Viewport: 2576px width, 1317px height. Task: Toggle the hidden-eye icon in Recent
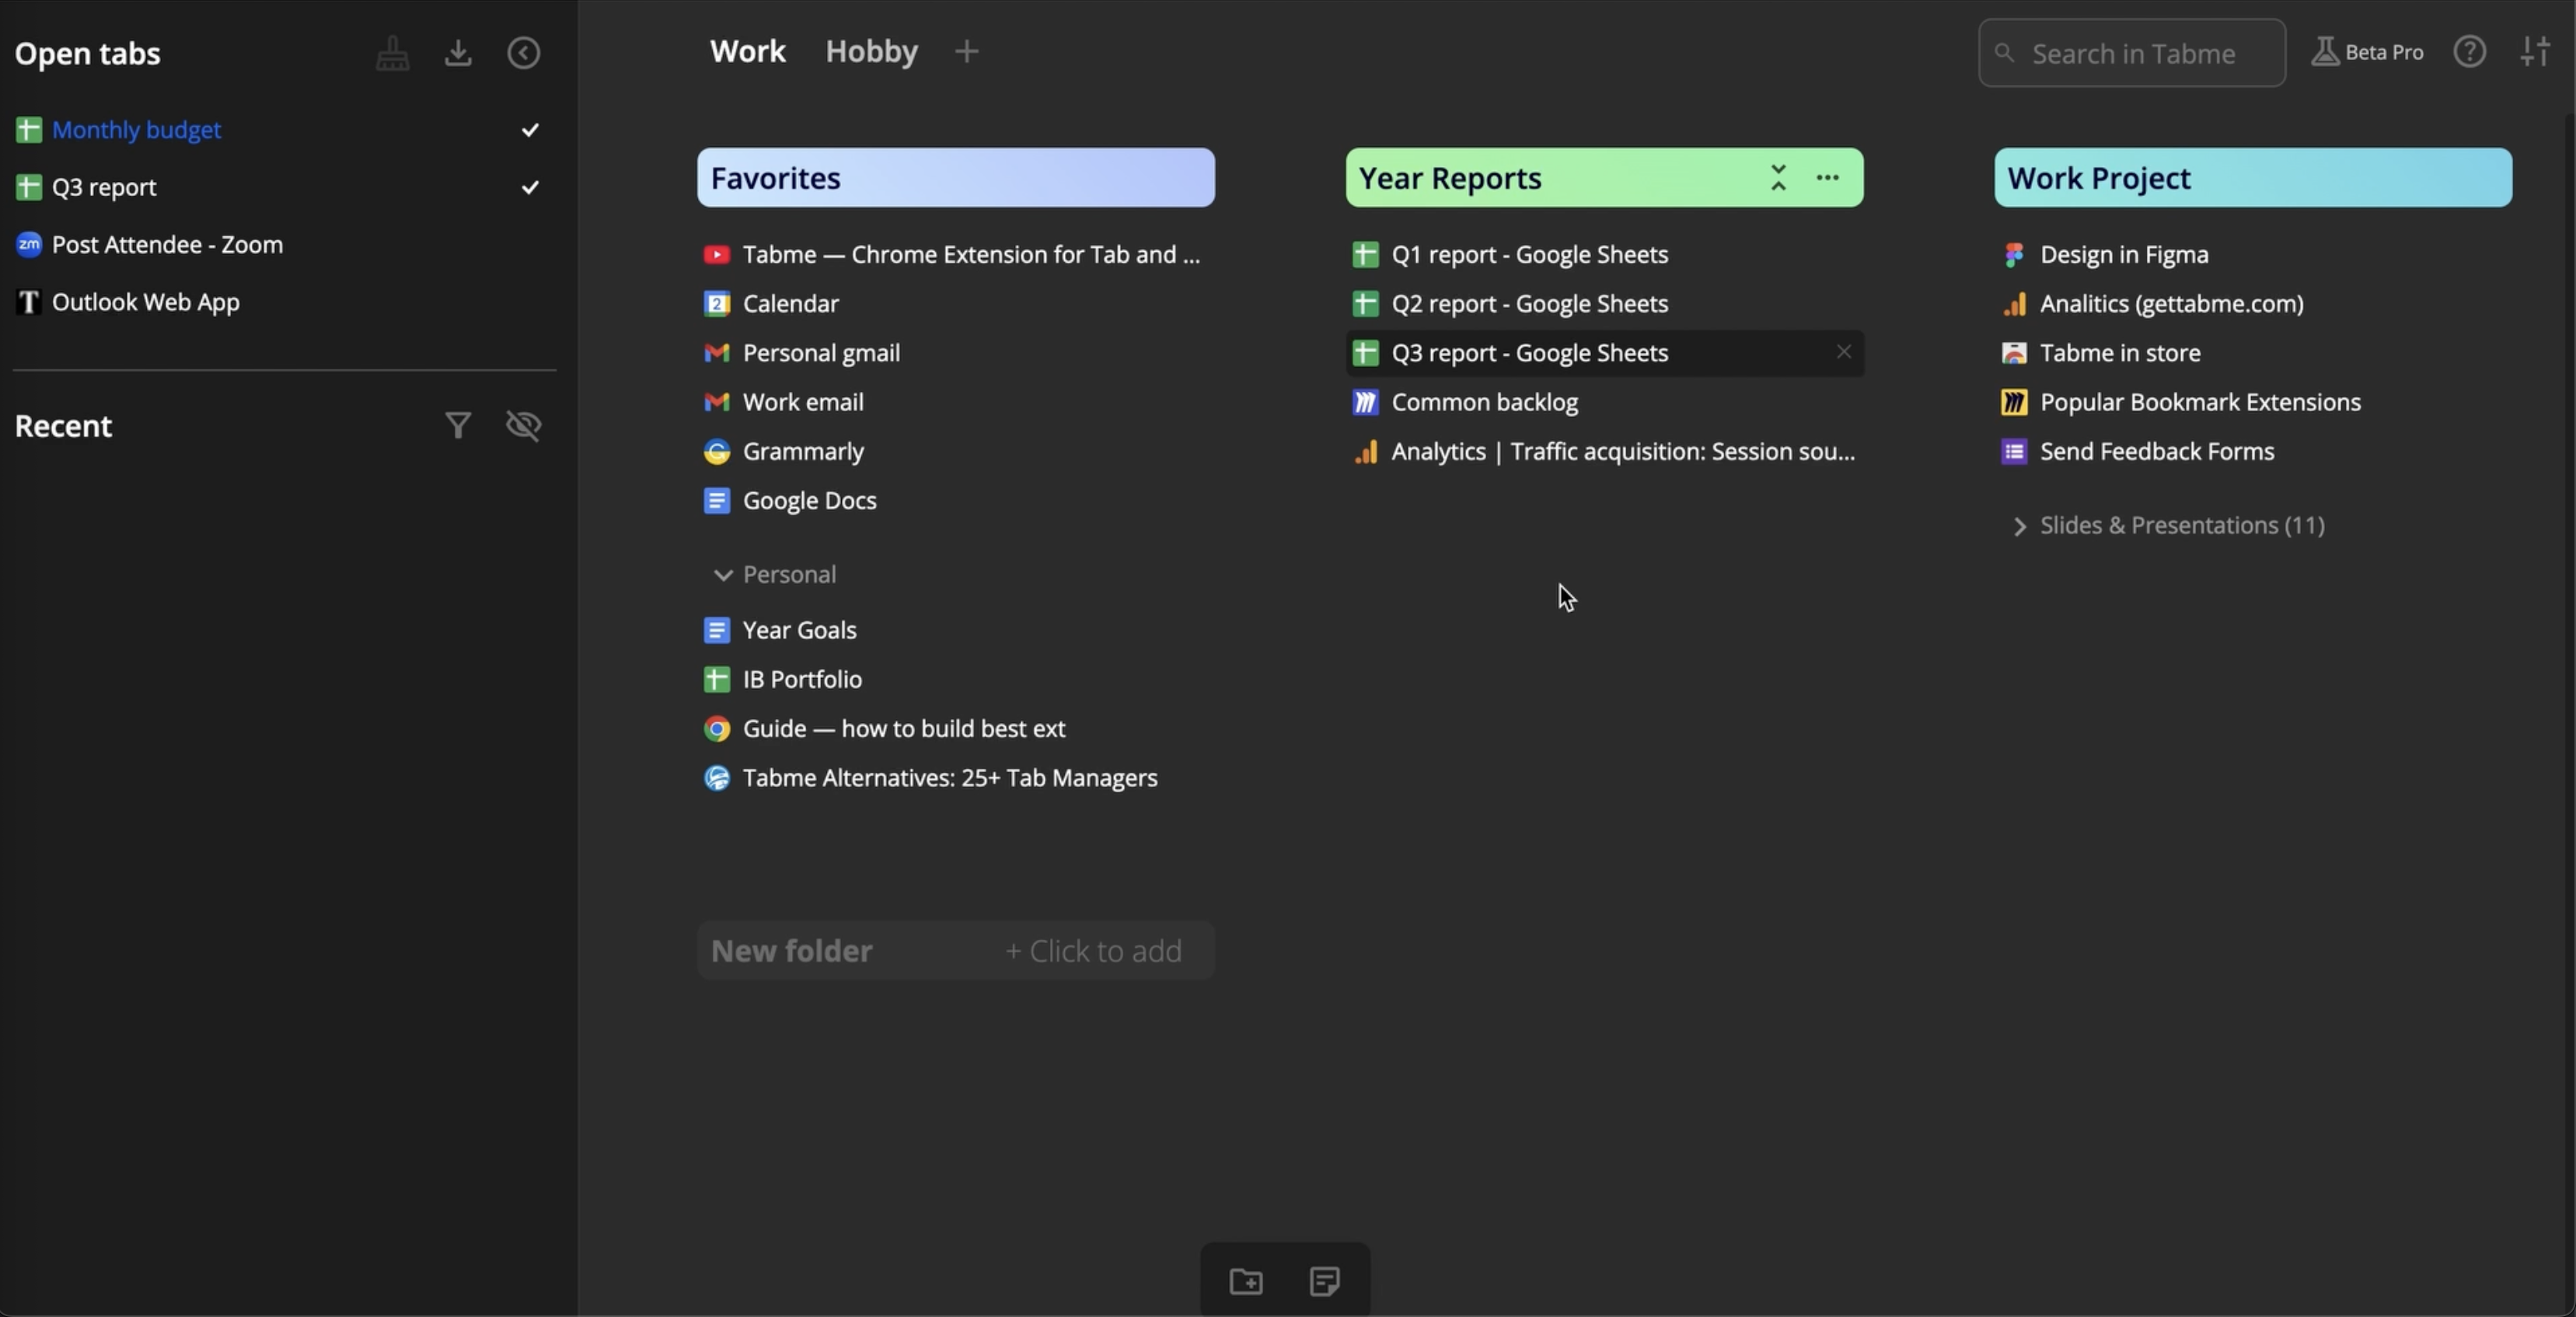[x=524, y=426]
